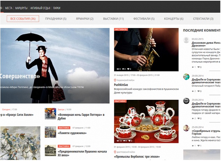Click the location pin icon for Пушкинский район
Viewport: 221px width, 161px height.
click(115, 80)
